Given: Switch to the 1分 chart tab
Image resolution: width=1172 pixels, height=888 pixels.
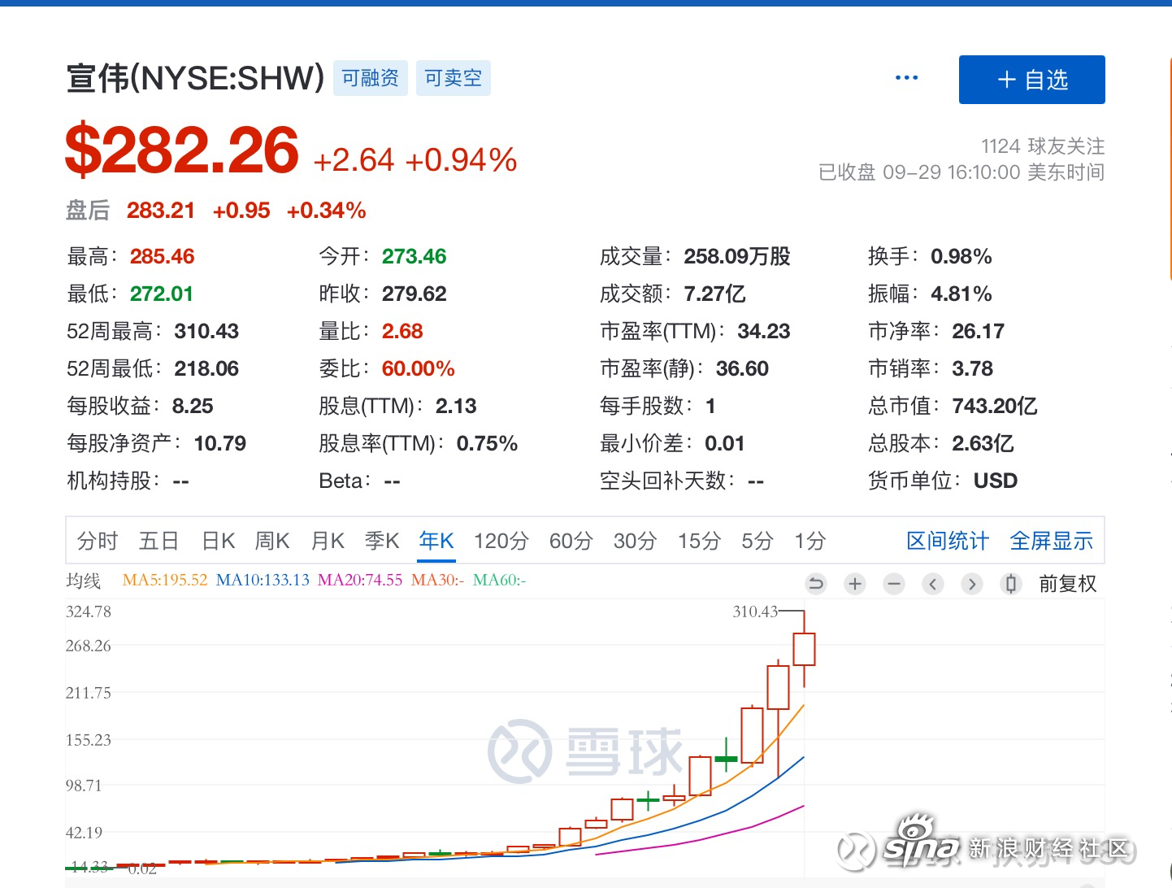Looking at the screenshot, I should coord(810,541).
